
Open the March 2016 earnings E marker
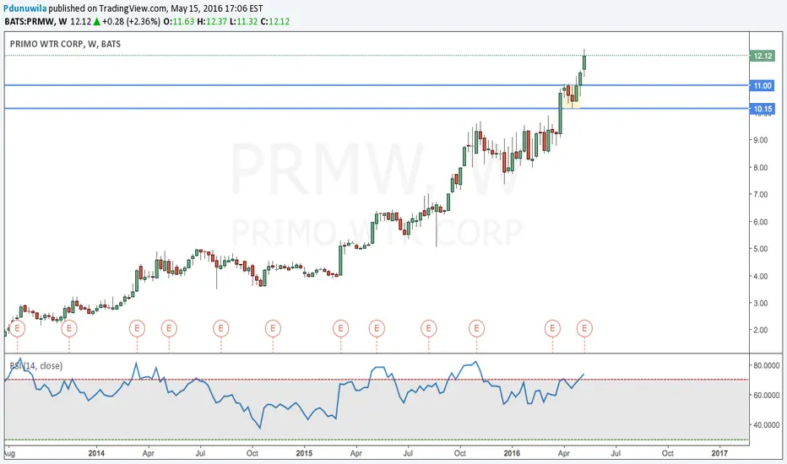552,328
